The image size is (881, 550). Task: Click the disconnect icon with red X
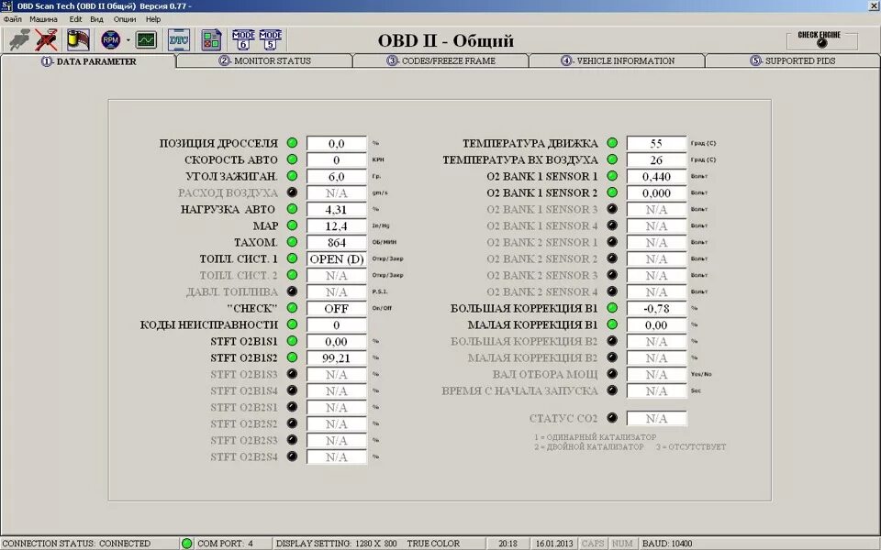[46, 40]
